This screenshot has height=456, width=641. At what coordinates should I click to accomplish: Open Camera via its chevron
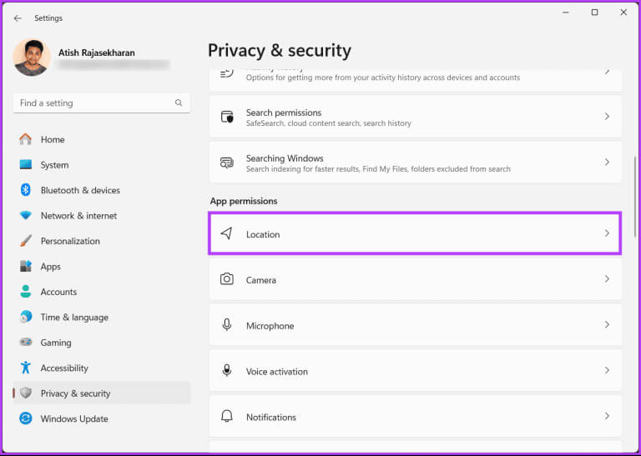[607, 279]
